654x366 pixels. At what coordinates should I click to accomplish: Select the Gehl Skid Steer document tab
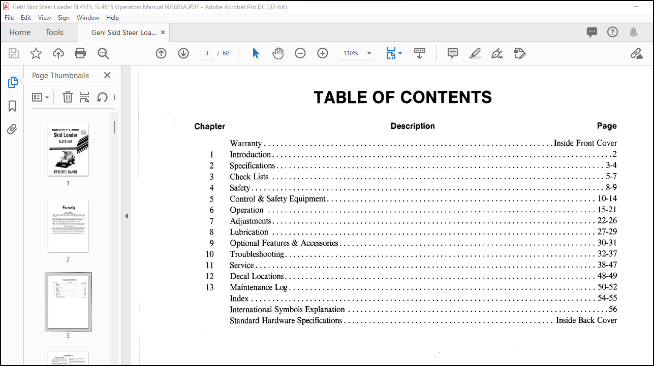pyautogui.click(x=123, y=32)
